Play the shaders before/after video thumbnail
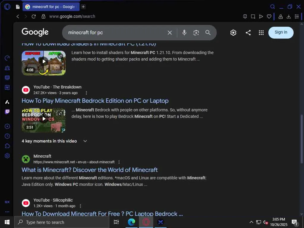This screenshot has width=304, height=228. click(x=44, y=63)
